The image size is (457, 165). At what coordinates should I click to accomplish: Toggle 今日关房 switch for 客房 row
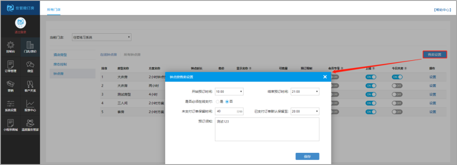pyautogui.click(x=397, y=112)
